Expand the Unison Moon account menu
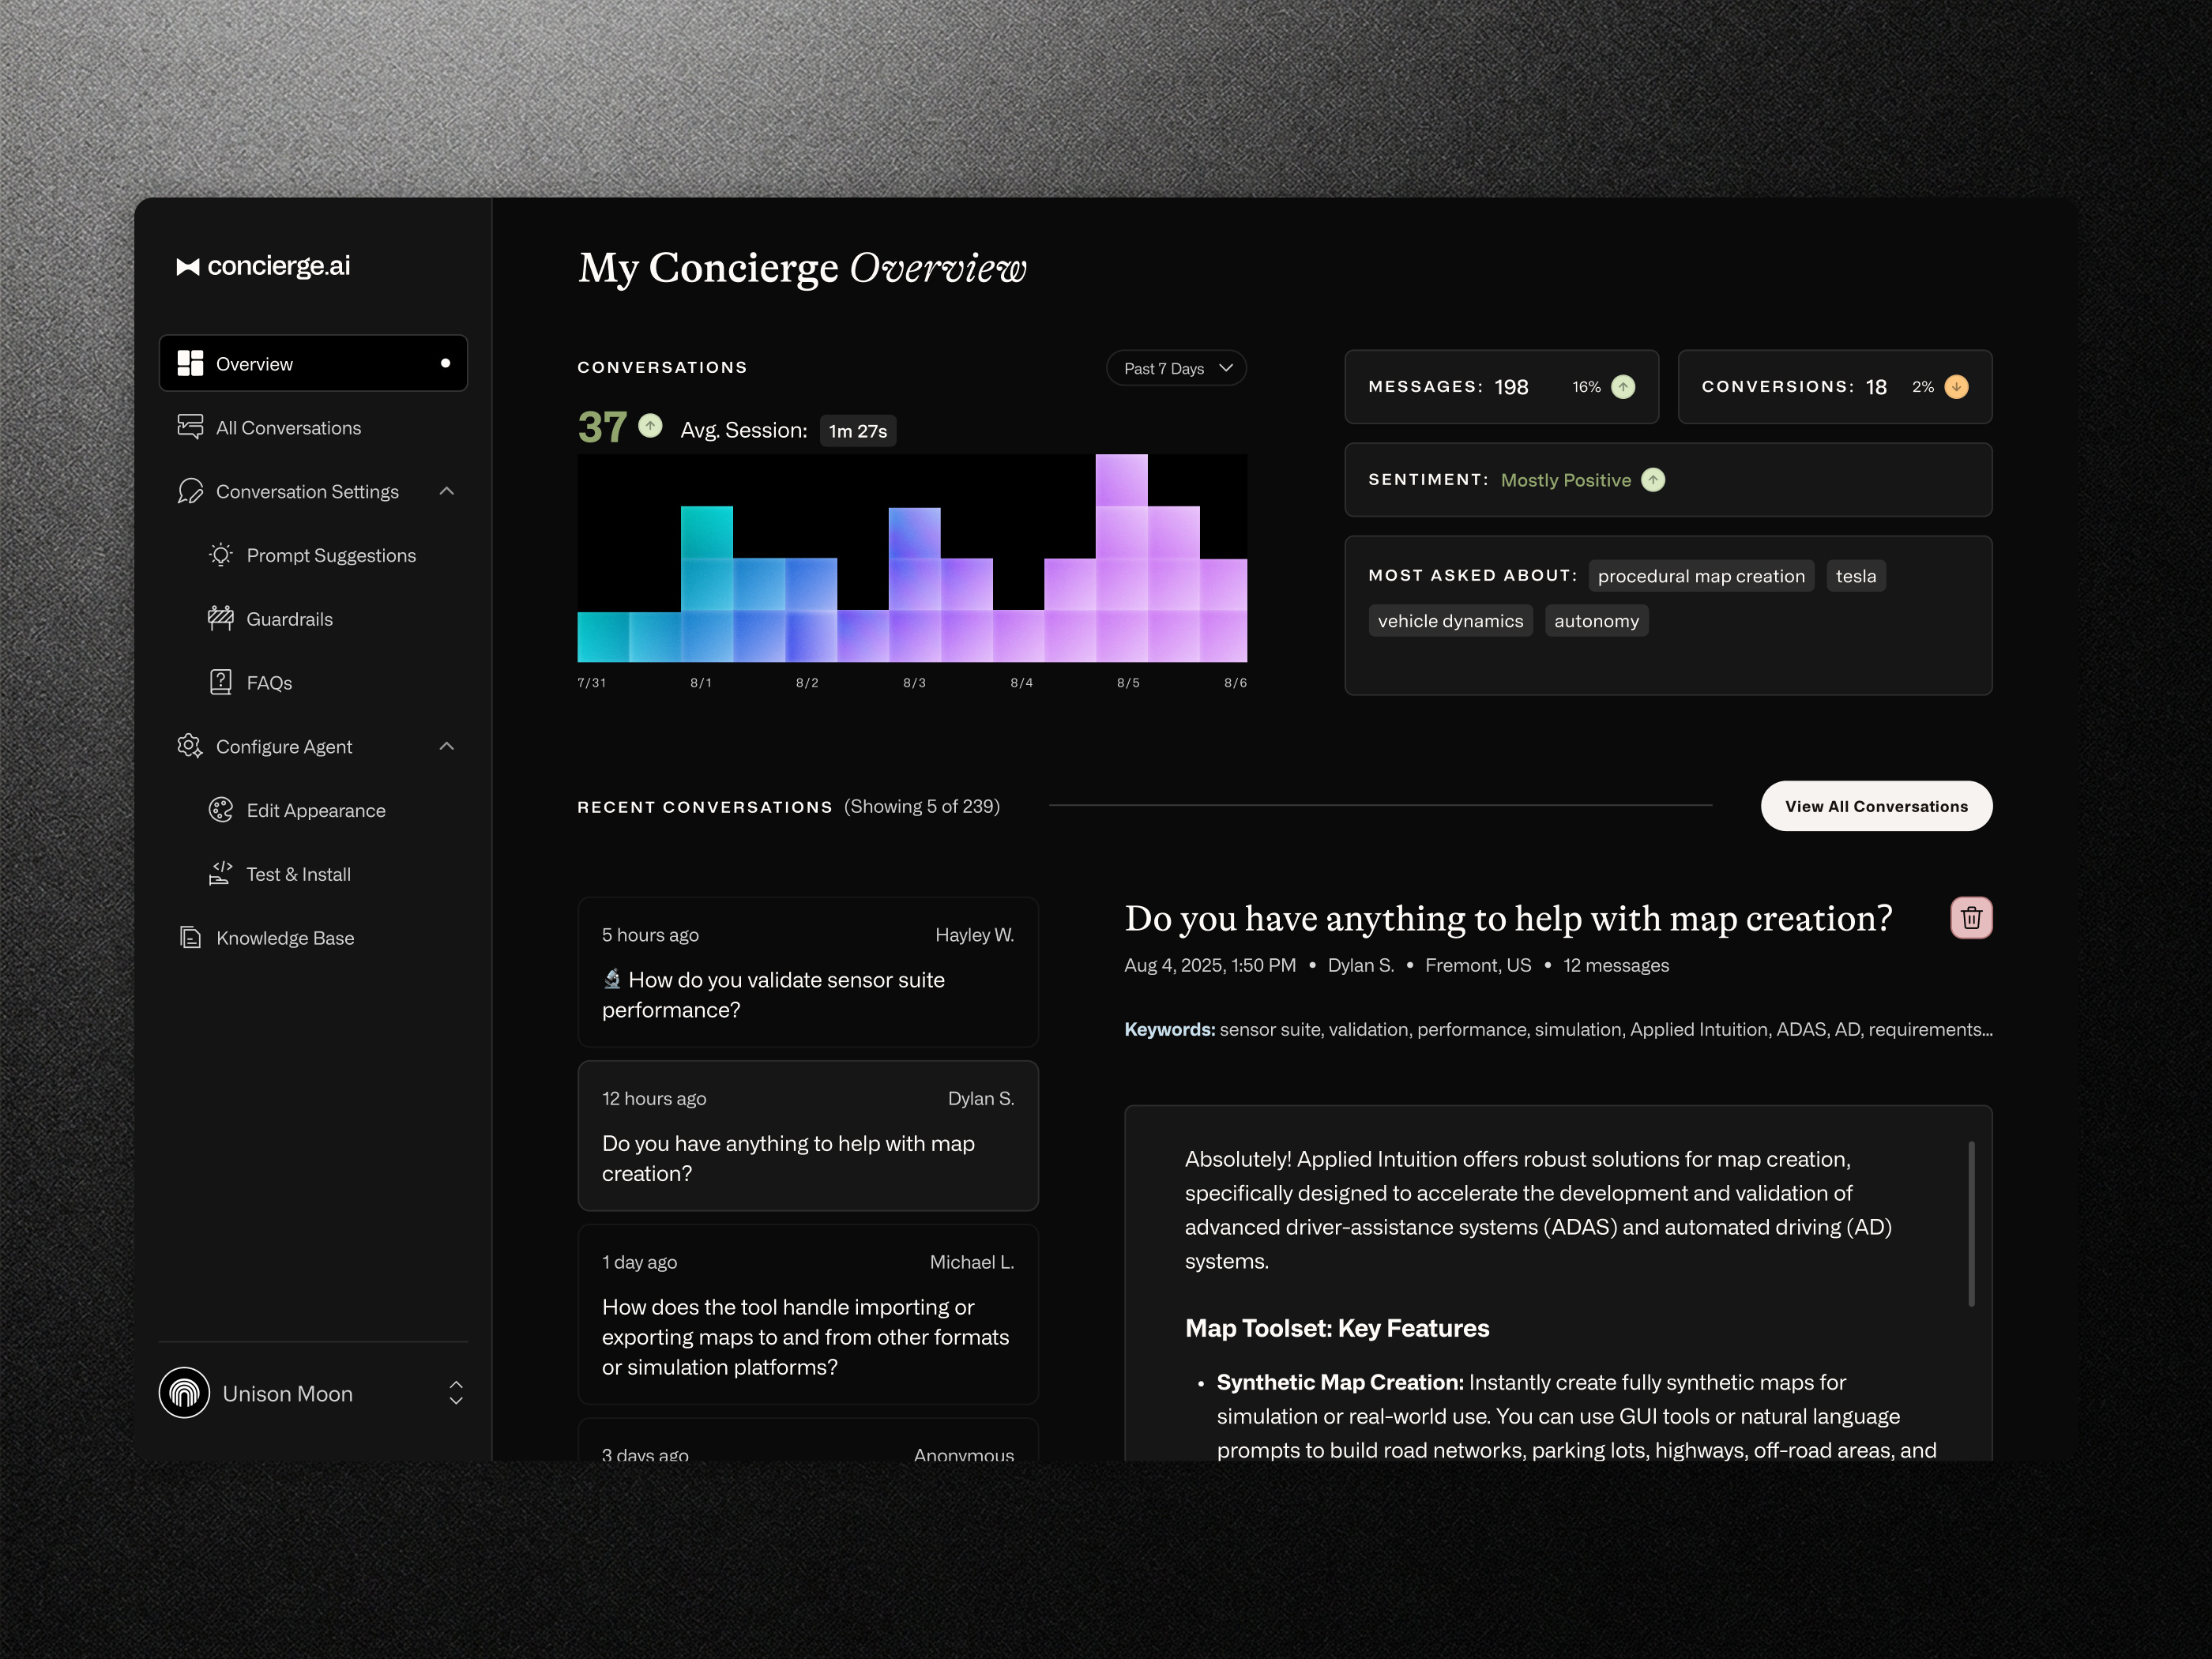 pyautogui.click(x=456, y=1393)
